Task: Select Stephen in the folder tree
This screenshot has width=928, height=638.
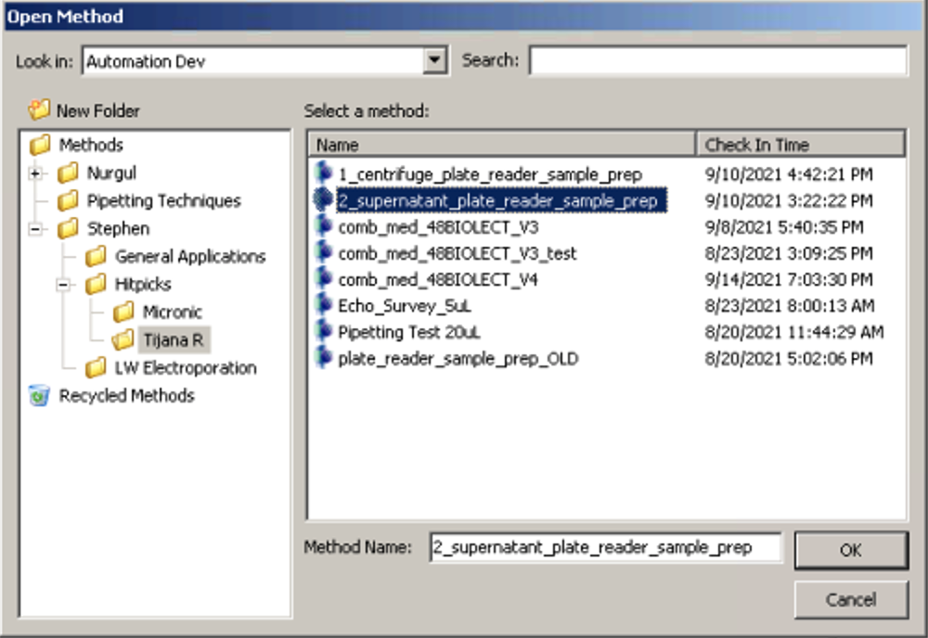Action: [119, 228]
